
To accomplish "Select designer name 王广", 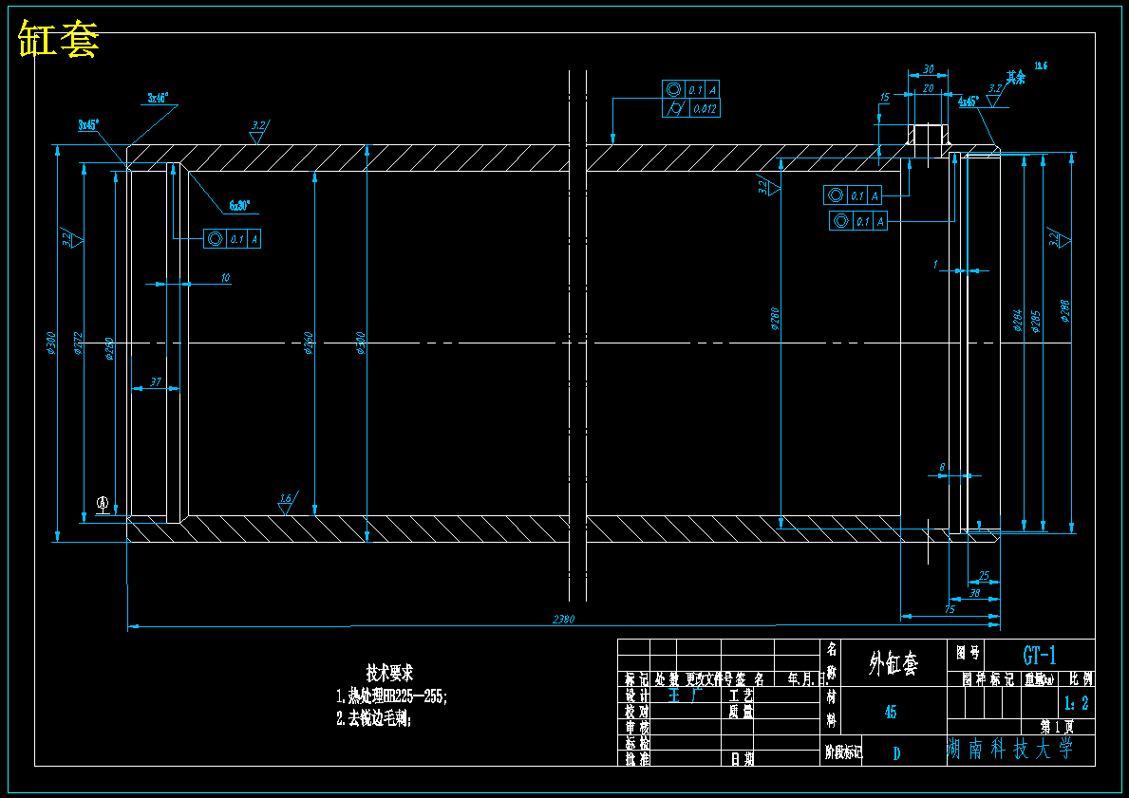I will tap(685, 696).
